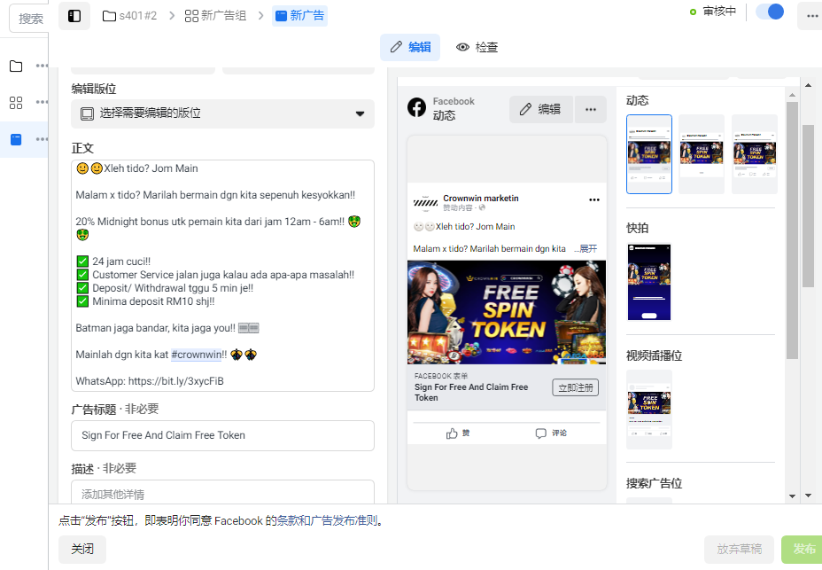Open the Crownwin marketin post options menu
Image resolution: width=822 pixels, height=570 pixels.
coord(594,200)
